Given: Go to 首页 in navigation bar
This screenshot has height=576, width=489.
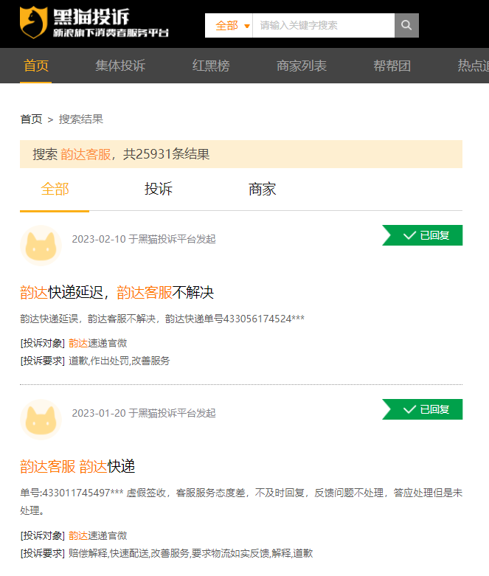Looking at the screenshot, I should (x=36, y=66).
